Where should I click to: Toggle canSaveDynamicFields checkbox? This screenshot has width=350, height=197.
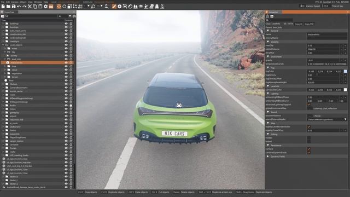(x=309, y=152)
